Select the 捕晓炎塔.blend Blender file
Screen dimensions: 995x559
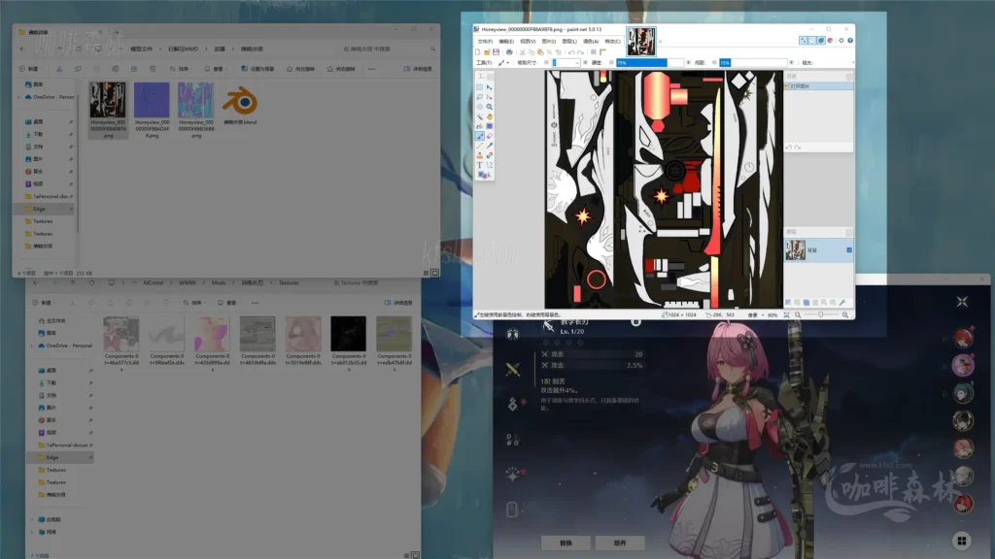pyautogui.click(x=239, y=105)
